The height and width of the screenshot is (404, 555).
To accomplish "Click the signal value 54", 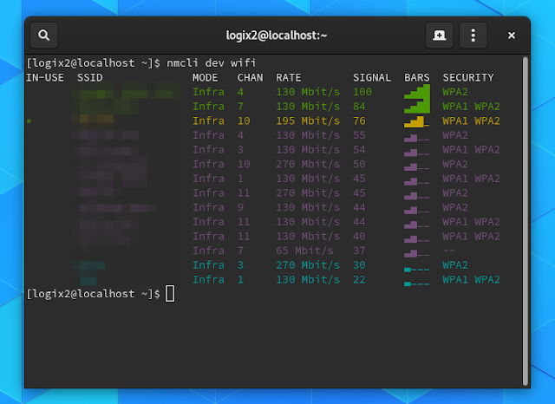I will point(359,150).
